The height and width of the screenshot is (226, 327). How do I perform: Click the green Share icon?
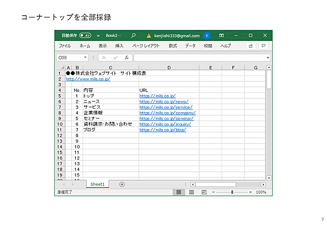251,46
